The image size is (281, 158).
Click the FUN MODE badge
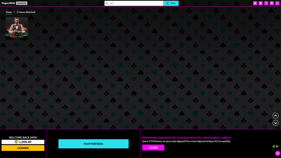[22, 3]
